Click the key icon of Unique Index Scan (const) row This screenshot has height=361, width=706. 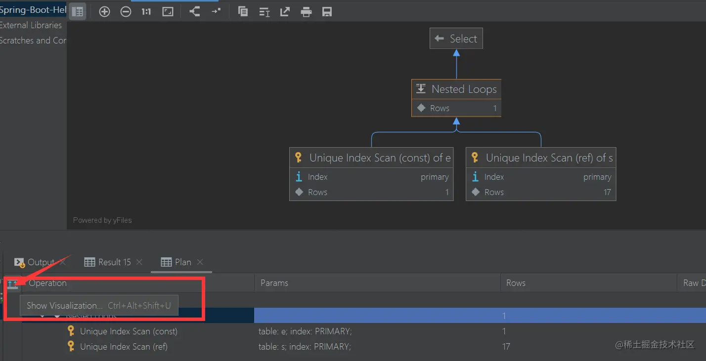tap(71, 331)
